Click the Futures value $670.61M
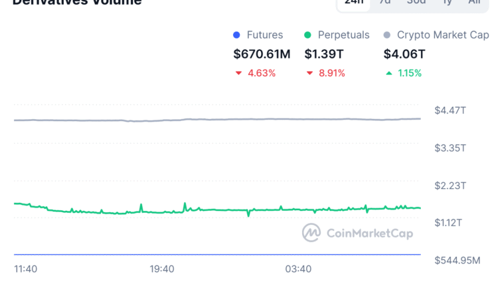 262,55
